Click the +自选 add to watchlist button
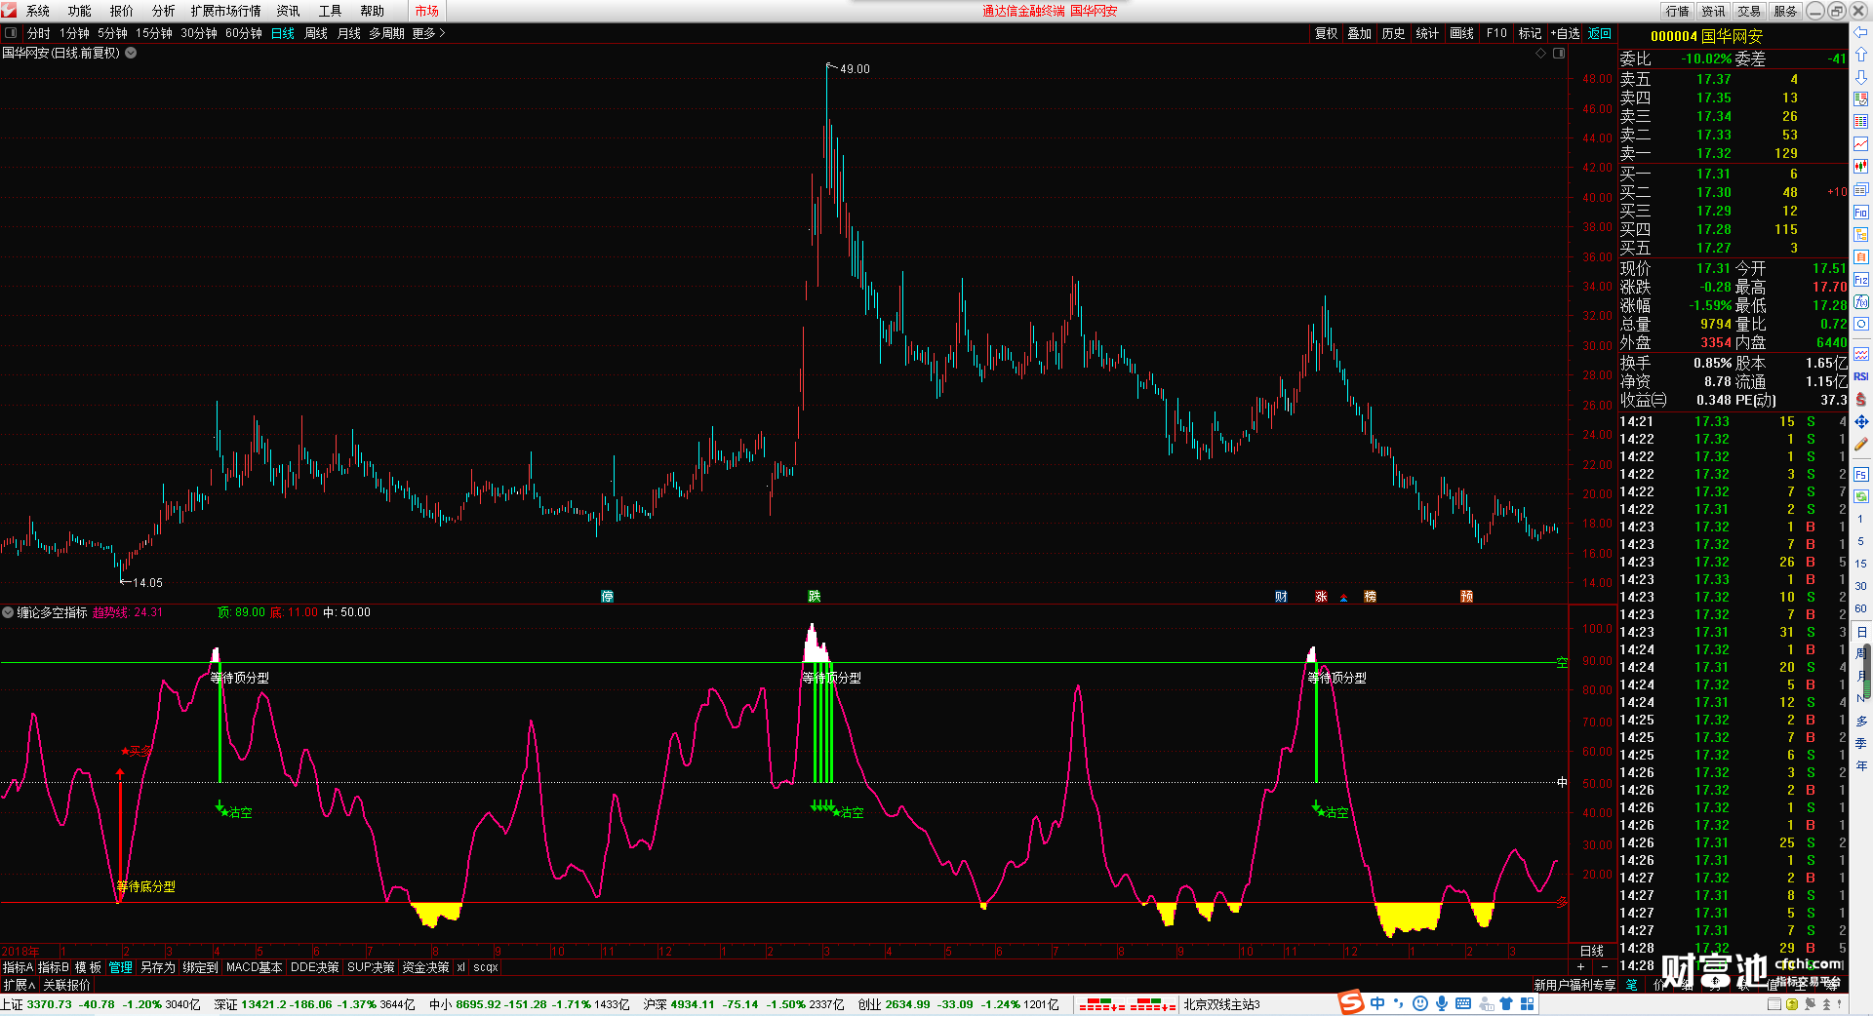 (x=1566, y=33)
